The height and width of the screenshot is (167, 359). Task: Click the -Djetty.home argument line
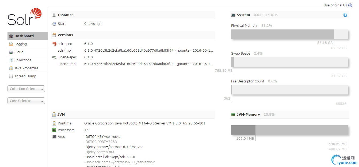point(113,147)
